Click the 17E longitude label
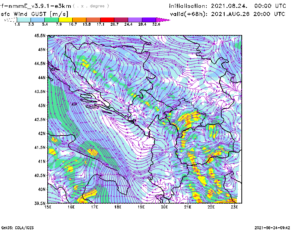 pos(95,207)
